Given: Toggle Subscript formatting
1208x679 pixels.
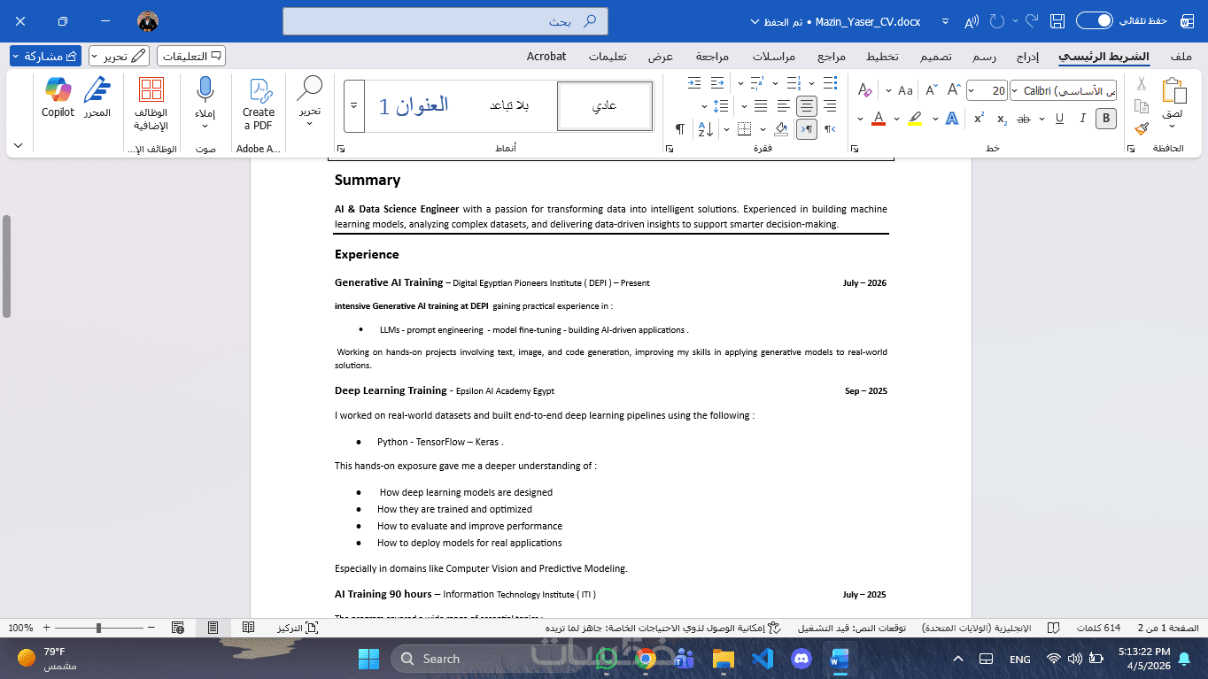Looking at the screenshot, I should click(x=1002, y=119).
